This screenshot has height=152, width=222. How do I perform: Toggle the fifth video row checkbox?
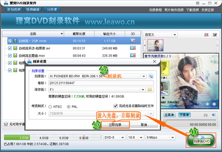point(10,70)
